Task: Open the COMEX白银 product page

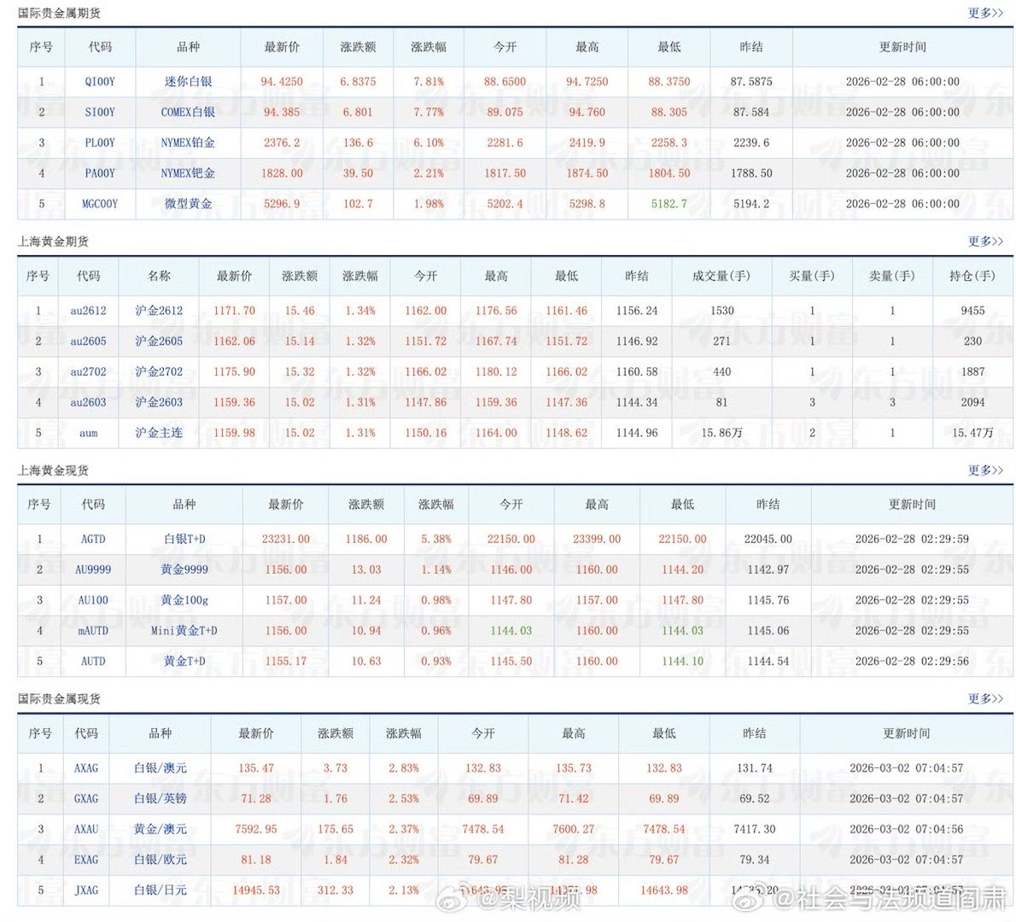Action: (x=188, y=112)
